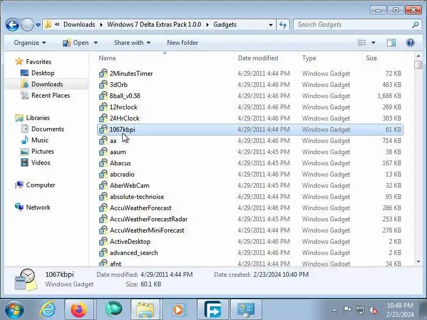The height and width of the screenshot is (320, 427).
Task: Refresh the Gadgets folder view
Action: click(x=283, y=25)
